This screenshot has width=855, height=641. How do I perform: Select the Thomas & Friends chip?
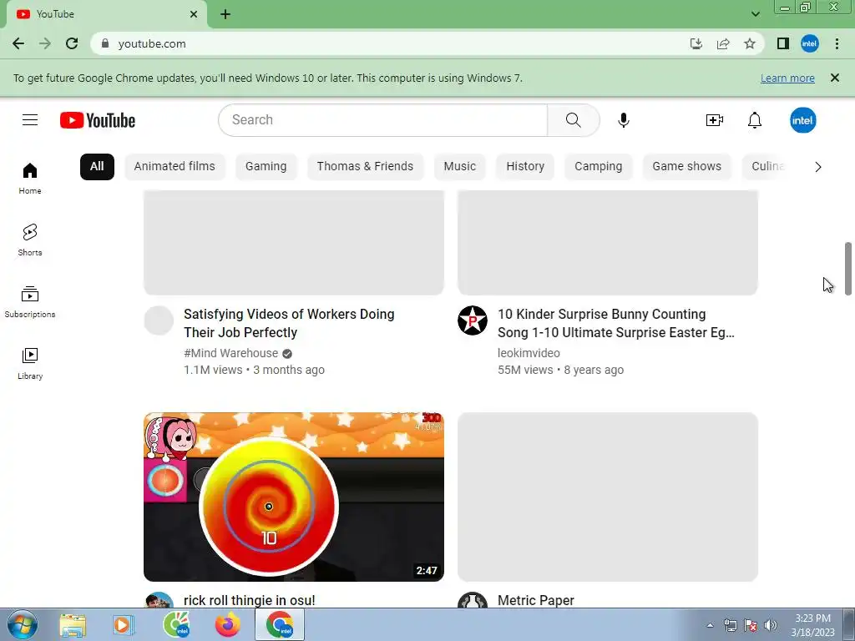pyautogui.click(x=365, y=167)
